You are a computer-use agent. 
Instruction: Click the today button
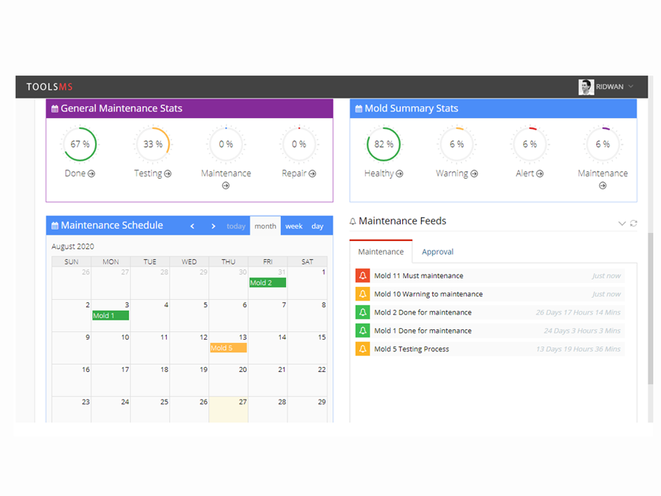(x=236, y=226)
